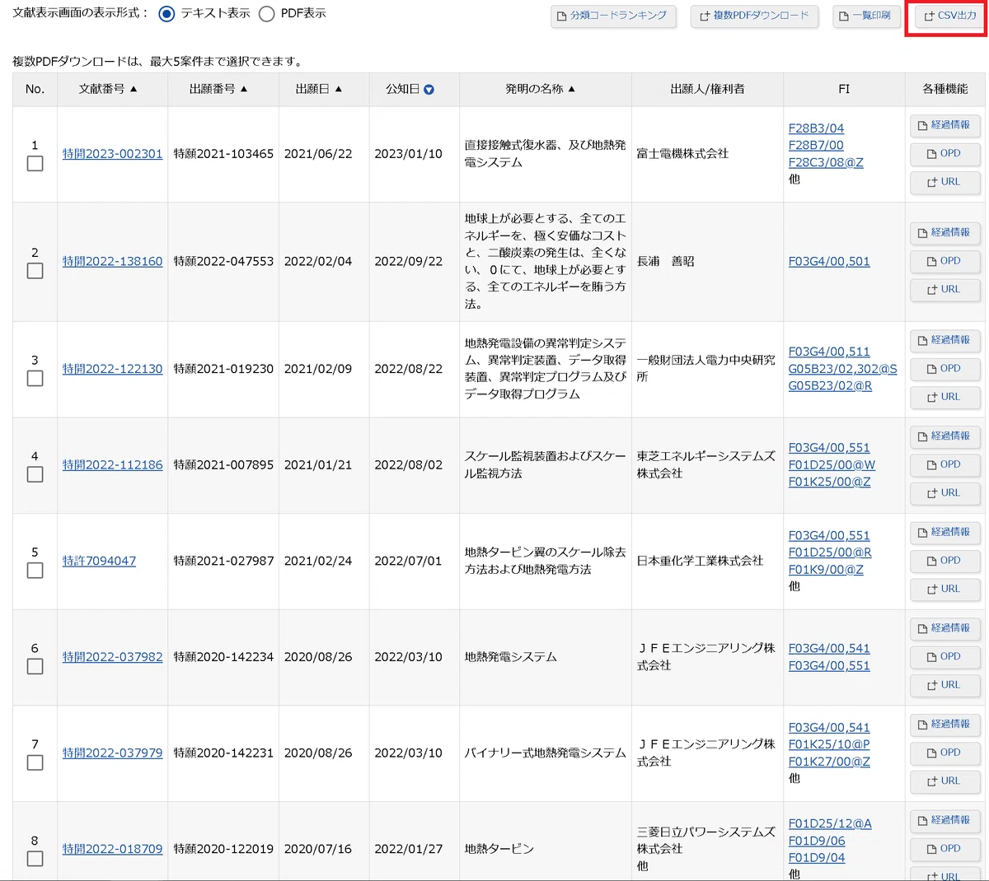Screen dimensions: 989x881
Task: Click URL button for row 3
Action: 944,397
